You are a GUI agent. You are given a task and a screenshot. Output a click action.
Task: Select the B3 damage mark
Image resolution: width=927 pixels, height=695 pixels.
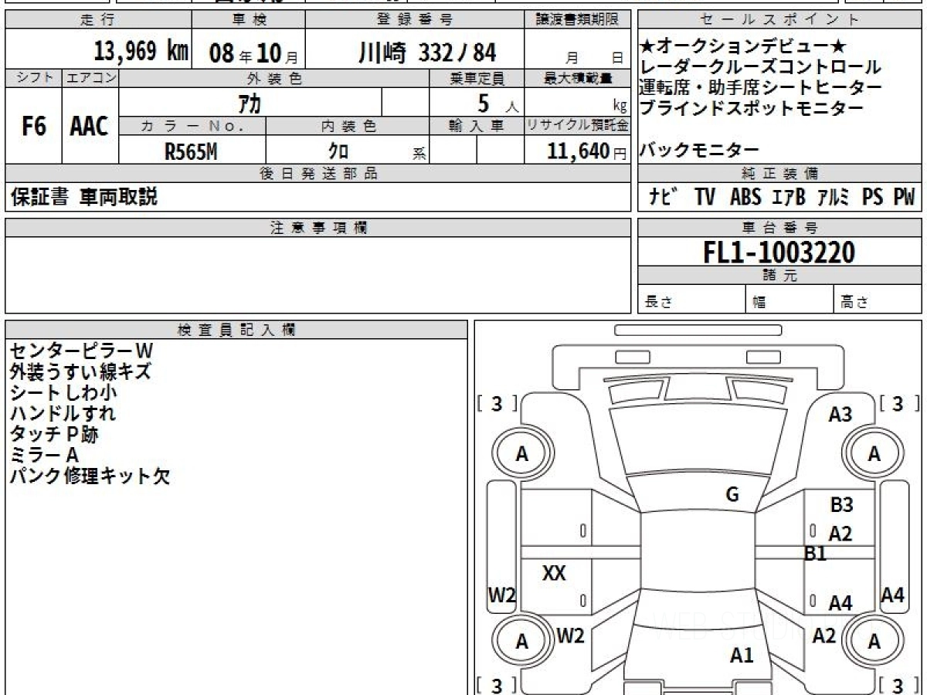pos(841,505)
